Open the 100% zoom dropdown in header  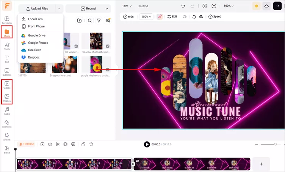click(x=229, y=6)
